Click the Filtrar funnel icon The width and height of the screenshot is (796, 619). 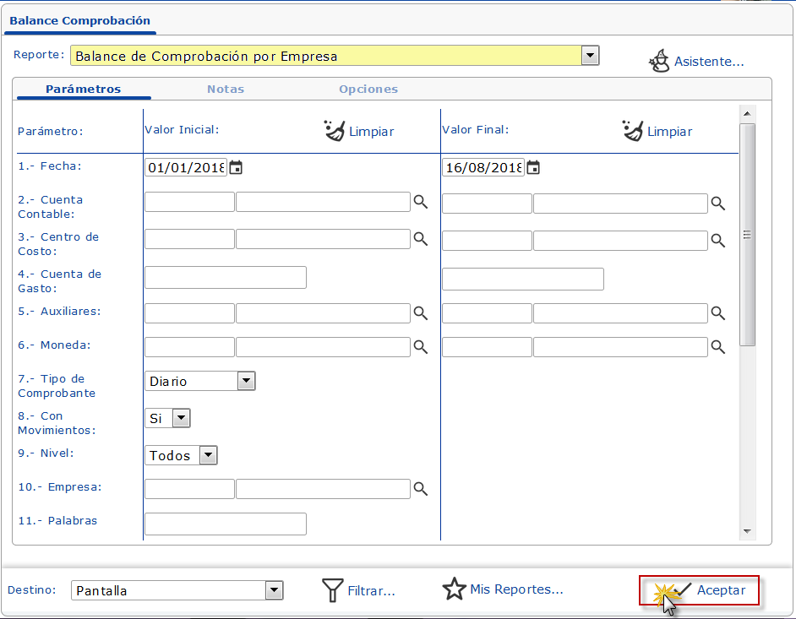[333, 590]
